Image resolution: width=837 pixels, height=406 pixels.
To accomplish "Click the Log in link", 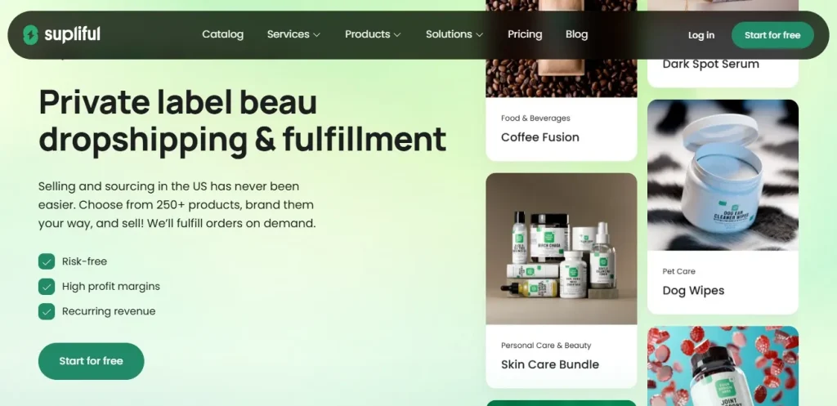I will click(x=700, y=35).
